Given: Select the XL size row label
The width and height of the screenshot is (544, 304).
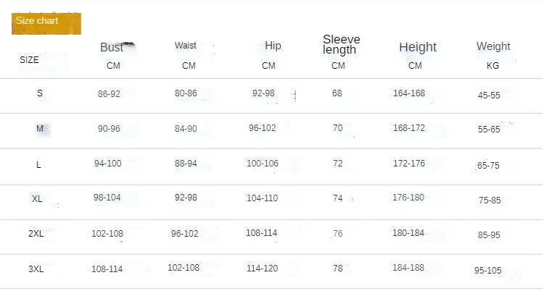Looking at the screenshot, I should pos(37,198).
